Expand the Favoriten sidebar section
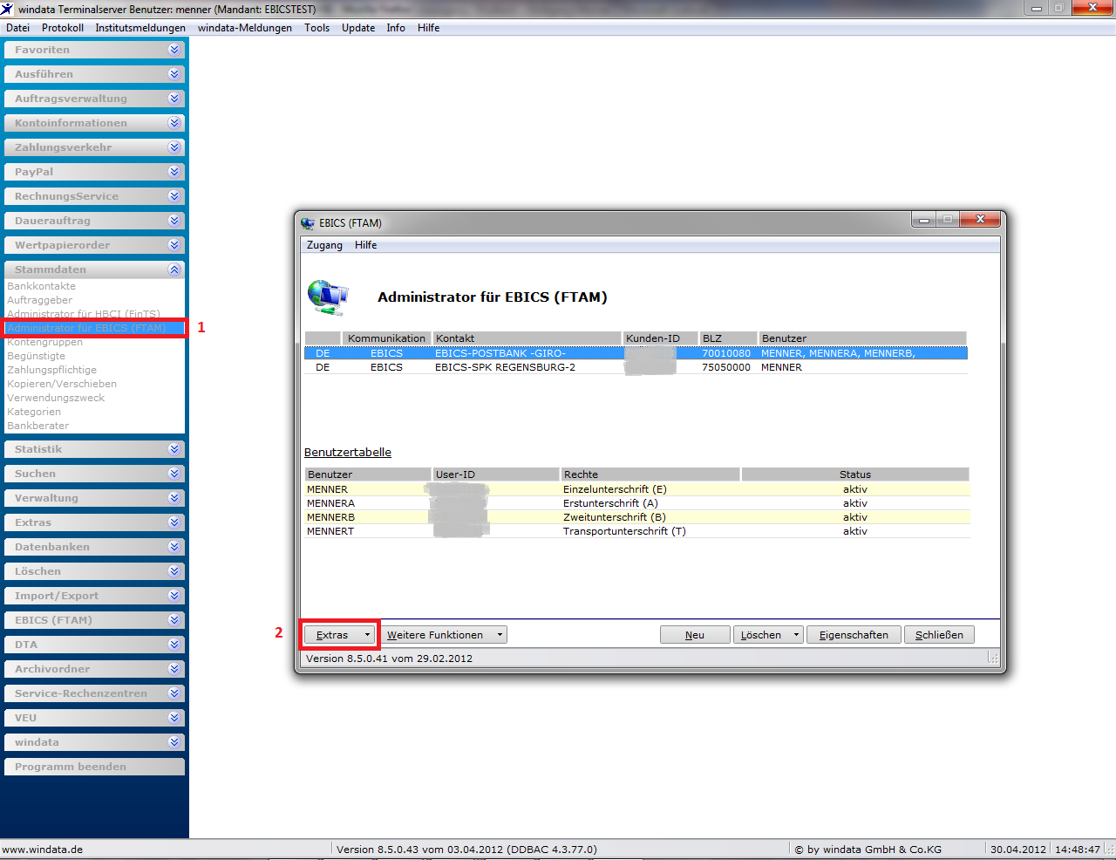 coord(94,50)
